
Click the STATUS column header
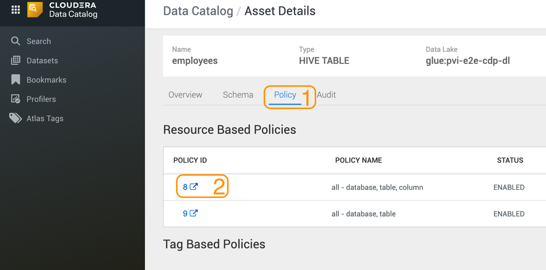tap(509, 160)
